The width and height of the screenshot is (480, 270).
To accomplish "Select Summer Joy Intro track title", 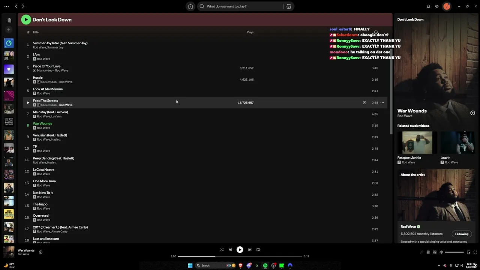I will click(60, 43).
